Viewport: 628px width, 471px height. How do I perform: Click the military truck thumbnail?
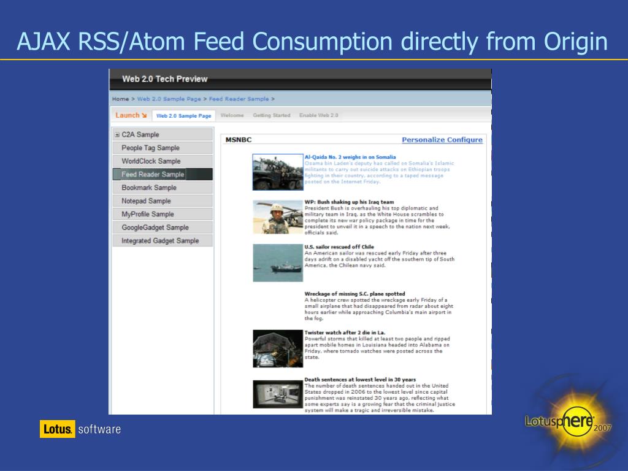278,172
